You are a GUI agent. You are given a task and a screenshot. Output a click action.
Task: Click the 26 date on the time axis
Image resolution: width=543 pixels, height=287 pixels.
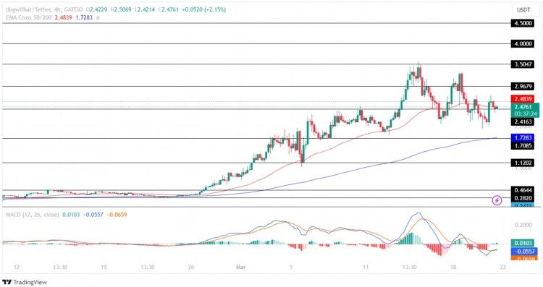tap(191, 267)
